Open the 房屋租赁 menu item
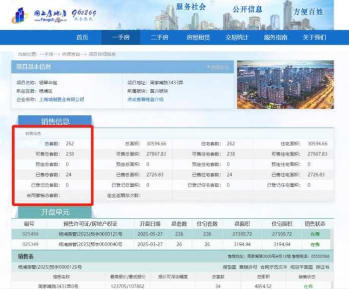Viewport: 349px width, 289px height. [x=198, y=38]
